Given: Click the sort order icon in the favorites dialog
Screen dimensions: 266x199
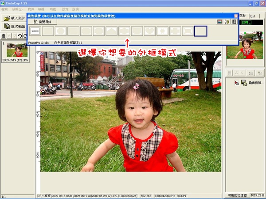Looking at the screenshot, I should 227,22.
